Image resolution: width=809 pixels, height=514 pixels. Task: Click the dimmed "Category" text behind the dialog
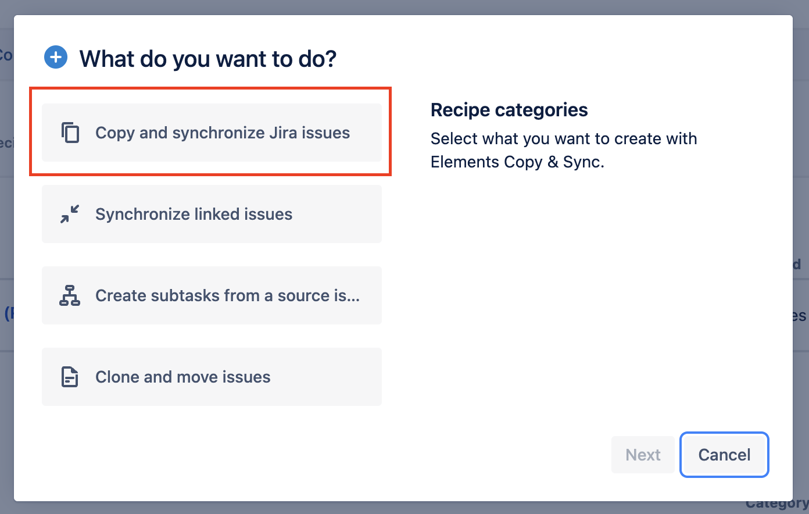[x=776, y=504]
